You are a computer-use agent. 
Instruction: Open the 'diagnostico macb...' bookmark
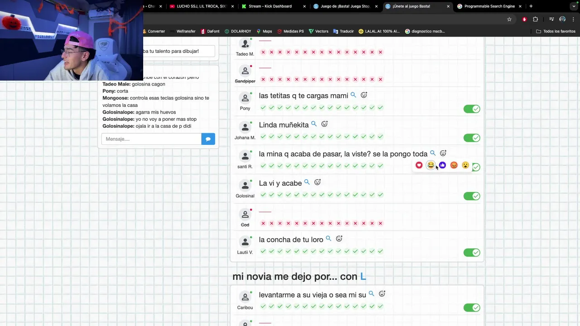[x=425, y=31]
